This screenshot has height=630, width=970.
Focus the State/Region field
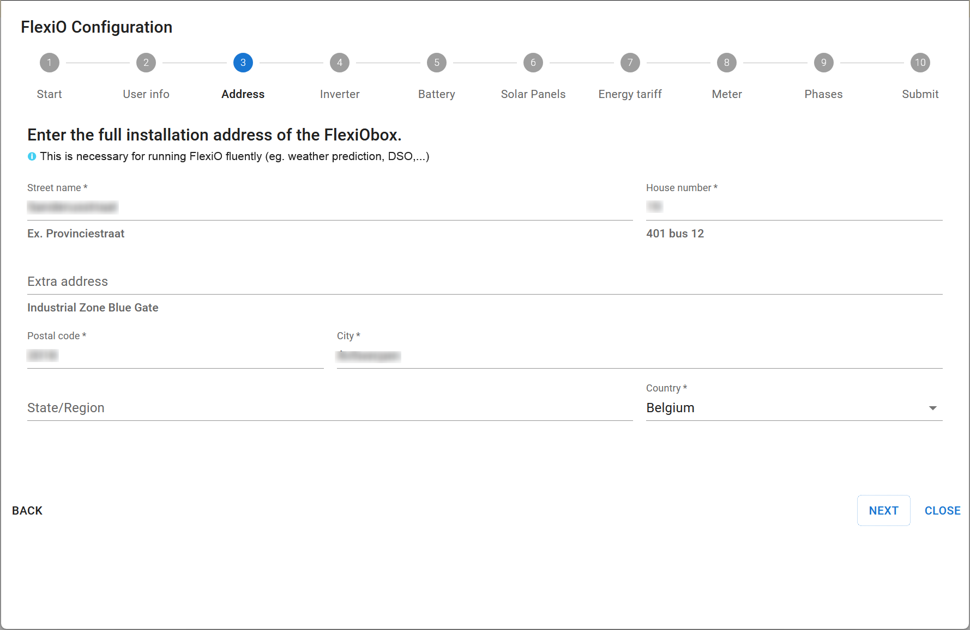tap(329, 408)
